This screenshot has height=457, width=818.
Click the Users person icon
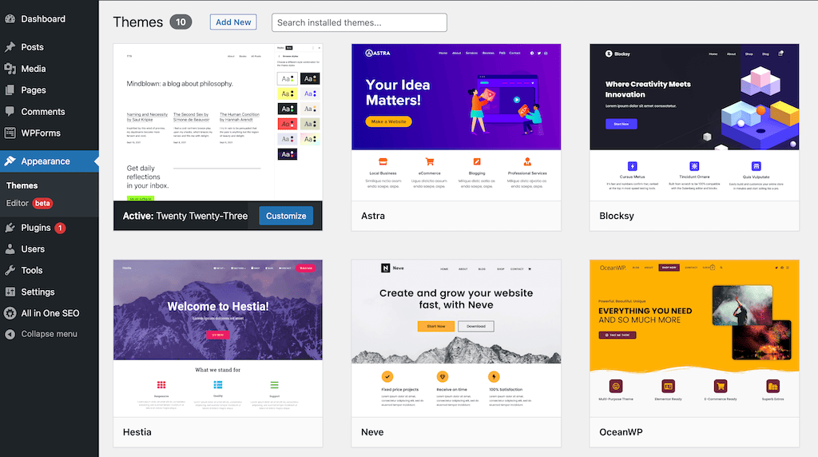(x=10, y=248)
